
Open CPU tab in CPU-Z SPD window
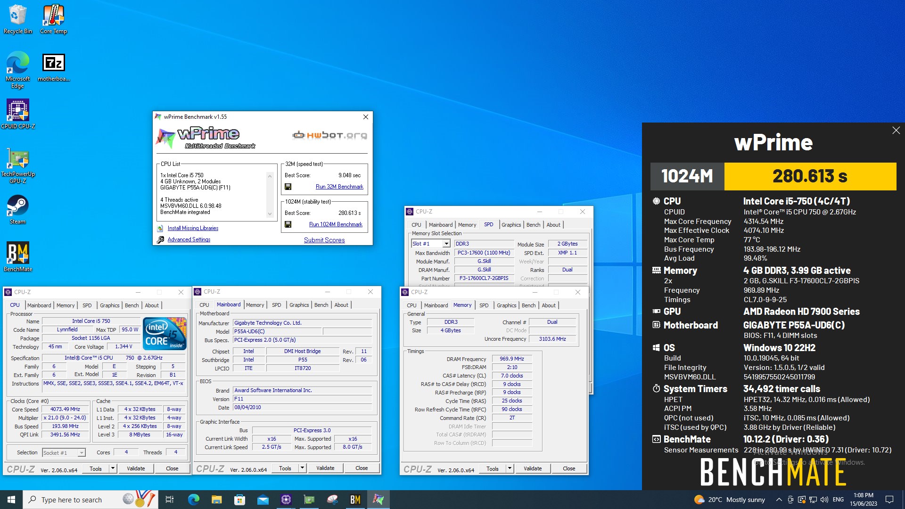416,225
